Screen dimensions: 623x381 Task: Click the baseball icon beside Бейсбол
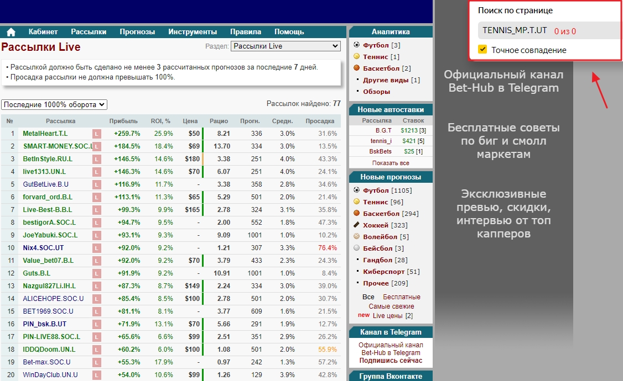356,248
